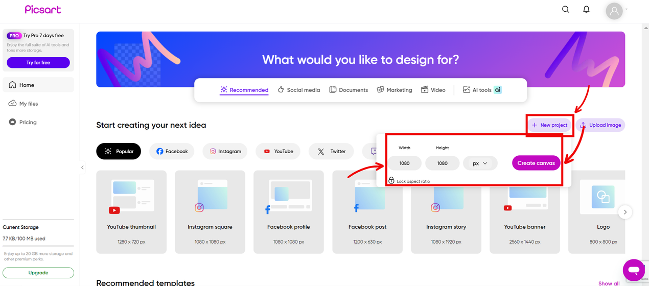Click the Marketing tab icon
Viewport: 649px width, 286px height.
(x=380, y=89)
